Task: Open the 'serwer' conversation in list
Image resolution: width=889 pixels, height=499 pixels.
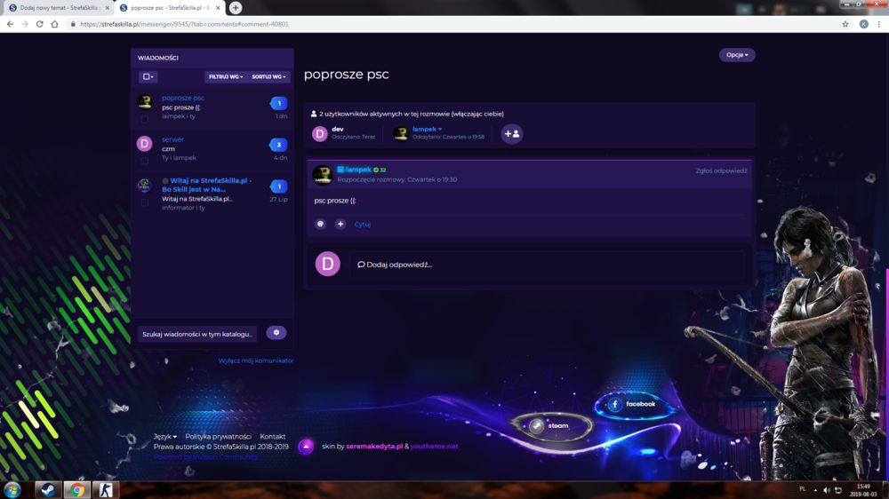Action: point(172,139)
